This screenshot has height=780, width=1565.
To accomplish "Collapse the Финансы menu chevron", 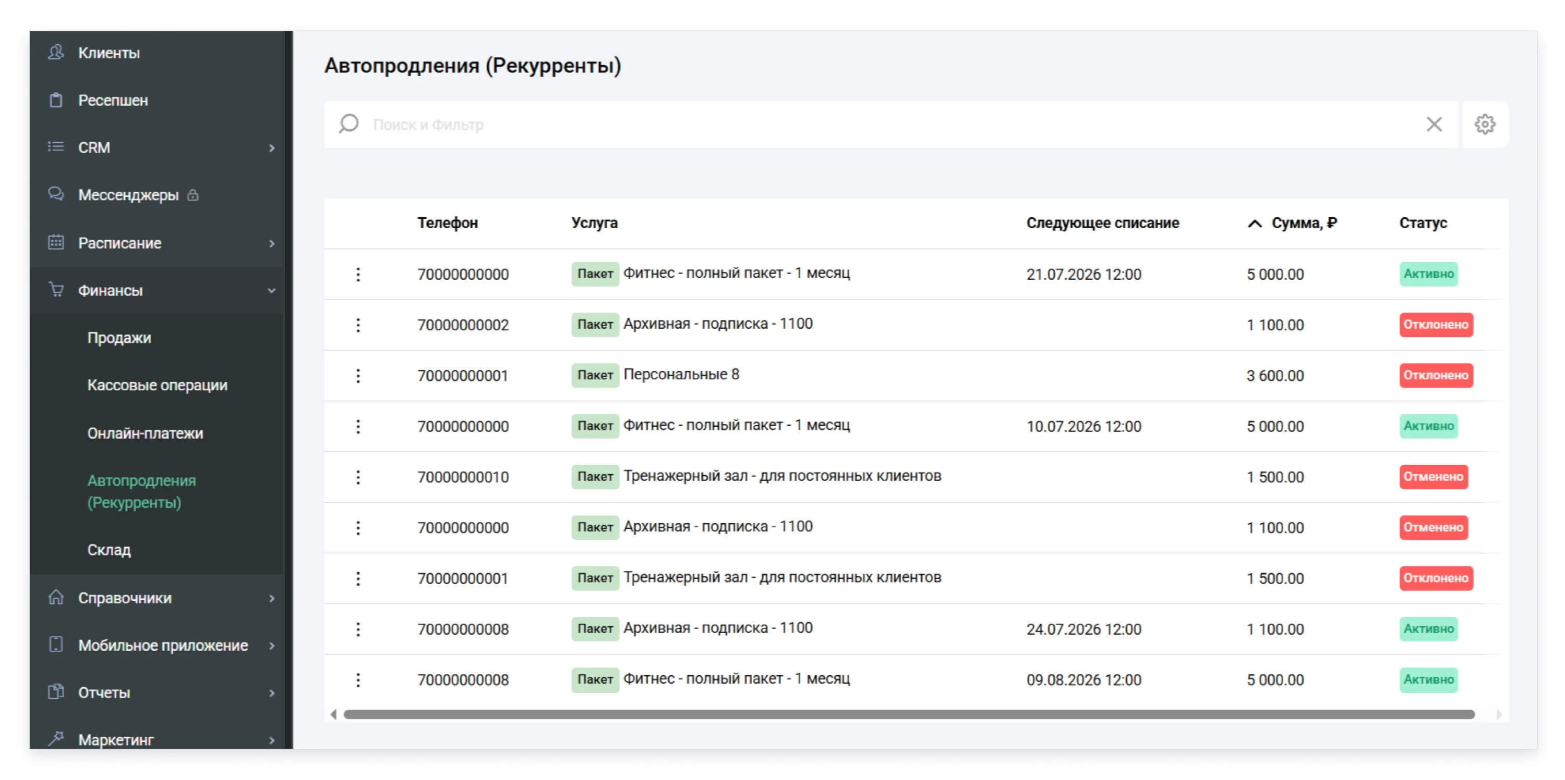I will coord(272,290).
